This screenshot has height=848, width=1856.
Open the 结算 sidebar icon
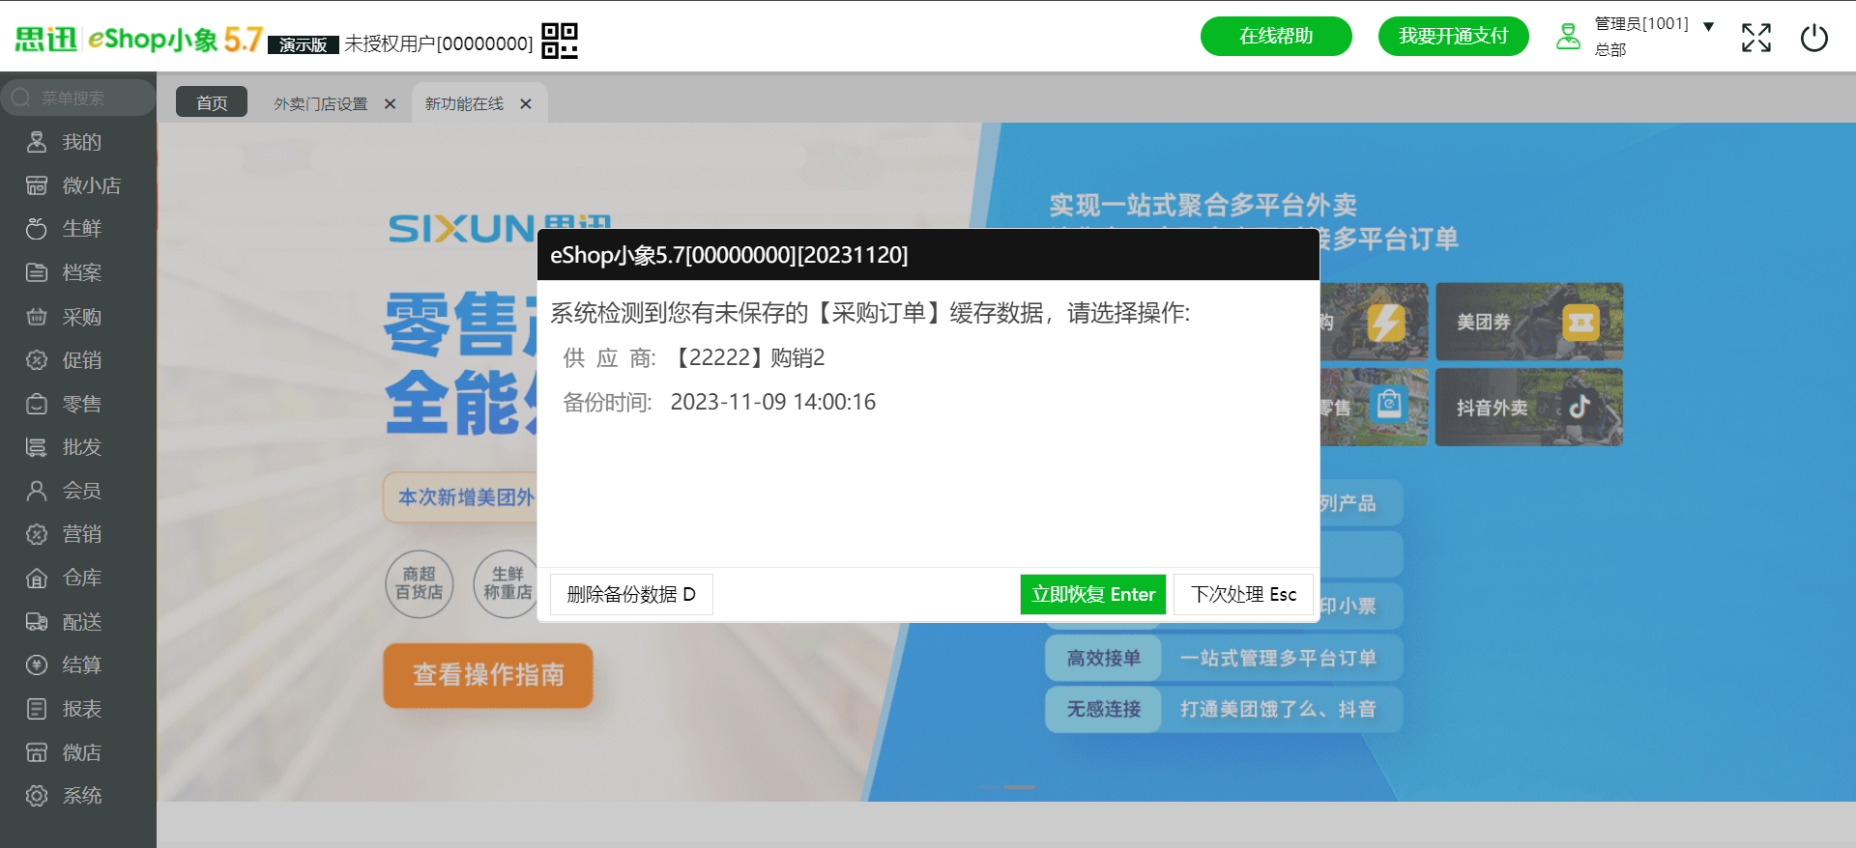tap(37, 664)
